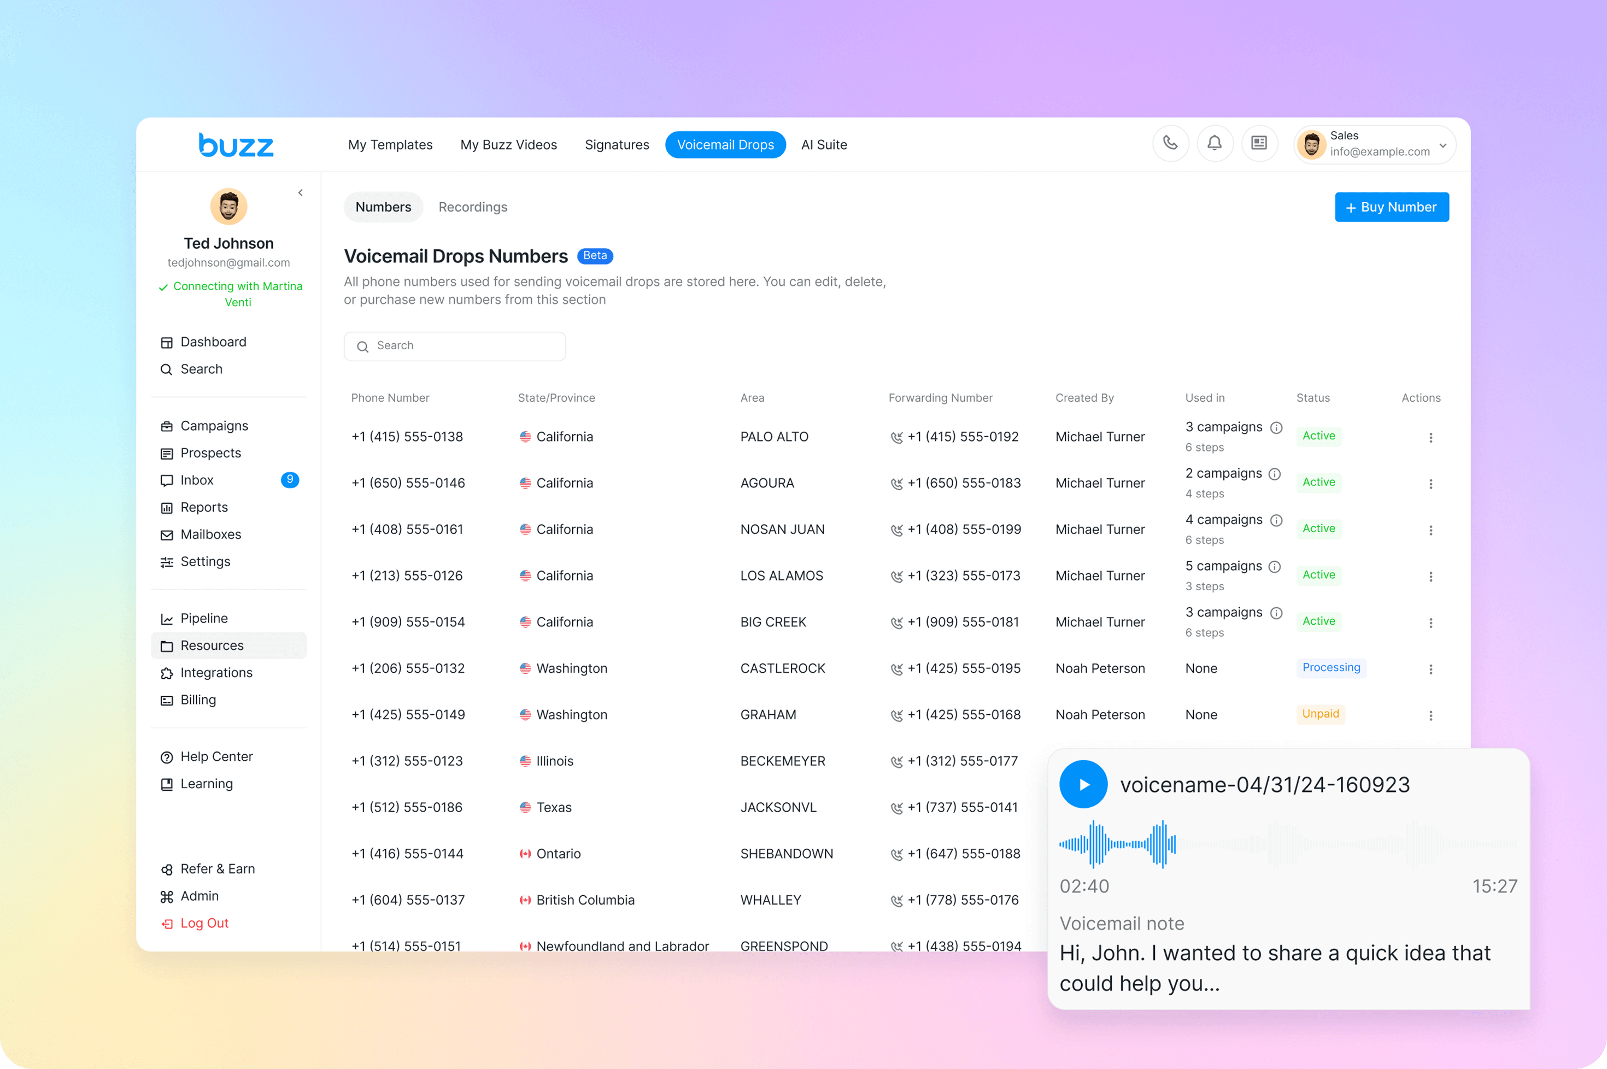Focus the numbers Search input field
Viewport: 1607px width, 1069px height.
pos(455,346)
